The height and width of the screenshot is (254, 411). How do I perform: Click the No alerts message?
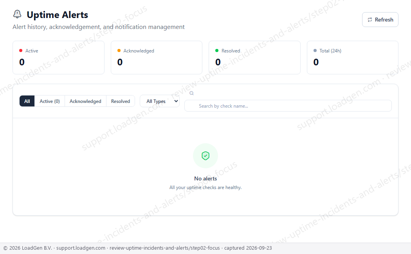[205, 178]
